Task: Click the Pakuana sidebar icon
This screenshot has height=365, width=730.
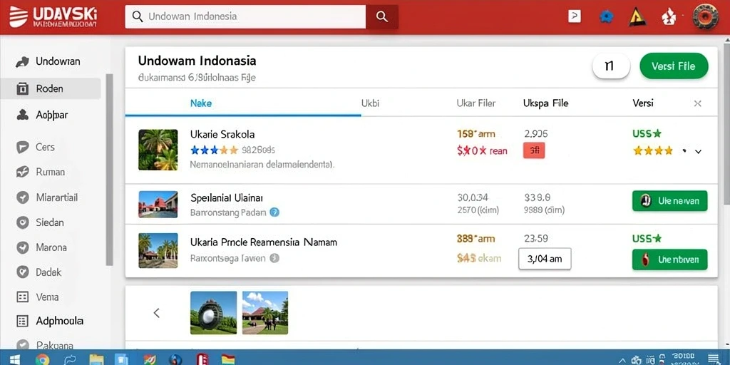Action: (x=22, y=345)
